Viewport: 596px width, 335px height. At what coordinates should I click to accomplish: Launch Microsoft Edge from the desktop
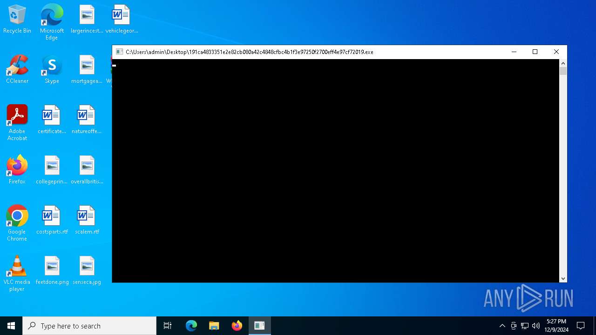point(52,22)
